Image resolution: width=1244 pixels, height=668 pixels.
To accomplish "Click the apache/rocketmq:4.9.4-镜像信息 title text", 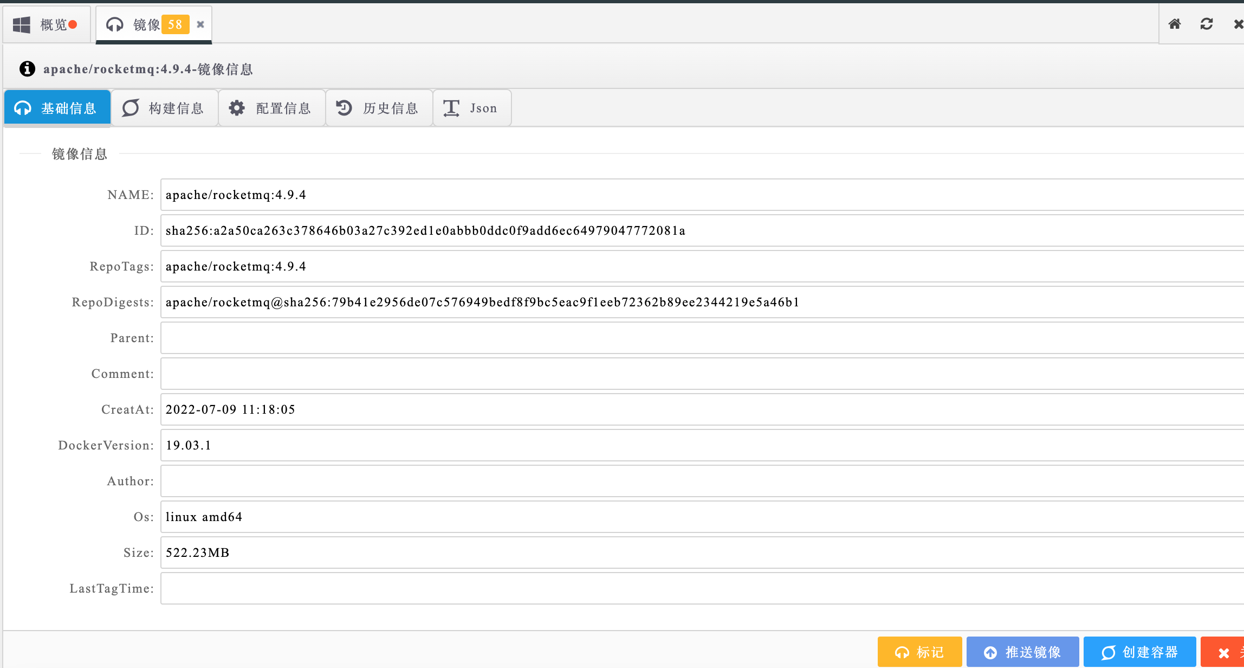I will [x=148, y=69].
